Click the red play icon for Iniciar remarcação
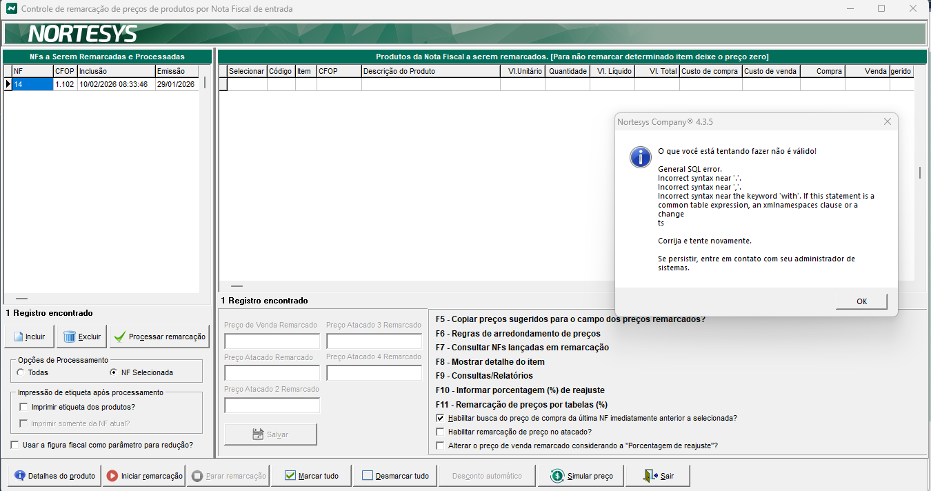The height and width of the screenshot is (491, 931). (112, 476)
